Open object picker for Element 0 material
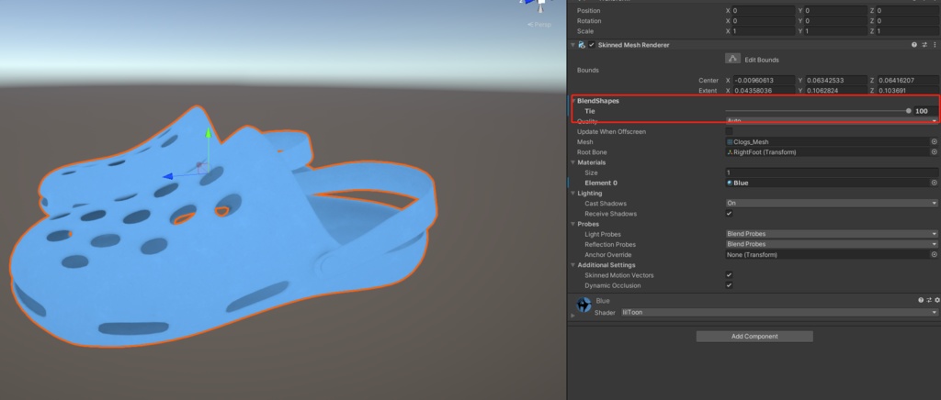This screenshot has width=941, height=400. pos(934,183)
